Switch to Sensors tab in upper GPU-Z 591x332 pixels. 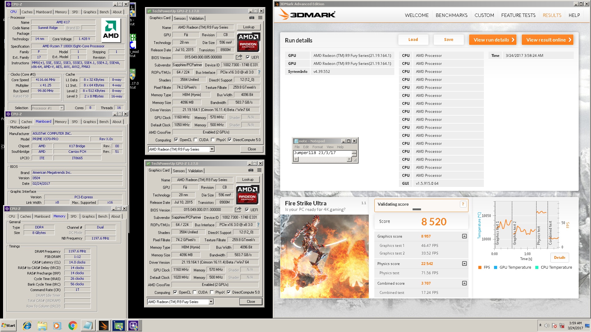click(180, 18)
